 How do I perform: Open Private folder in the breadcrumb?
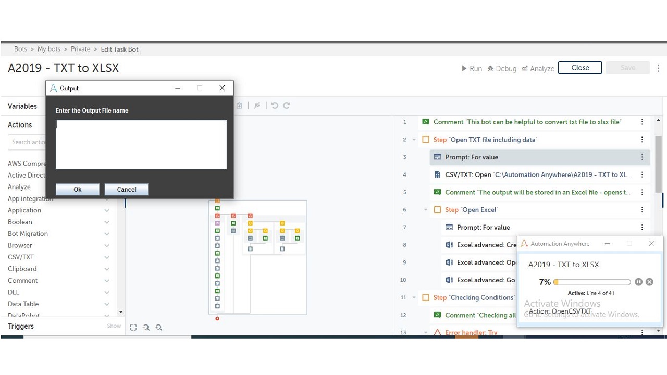point(80,49)
